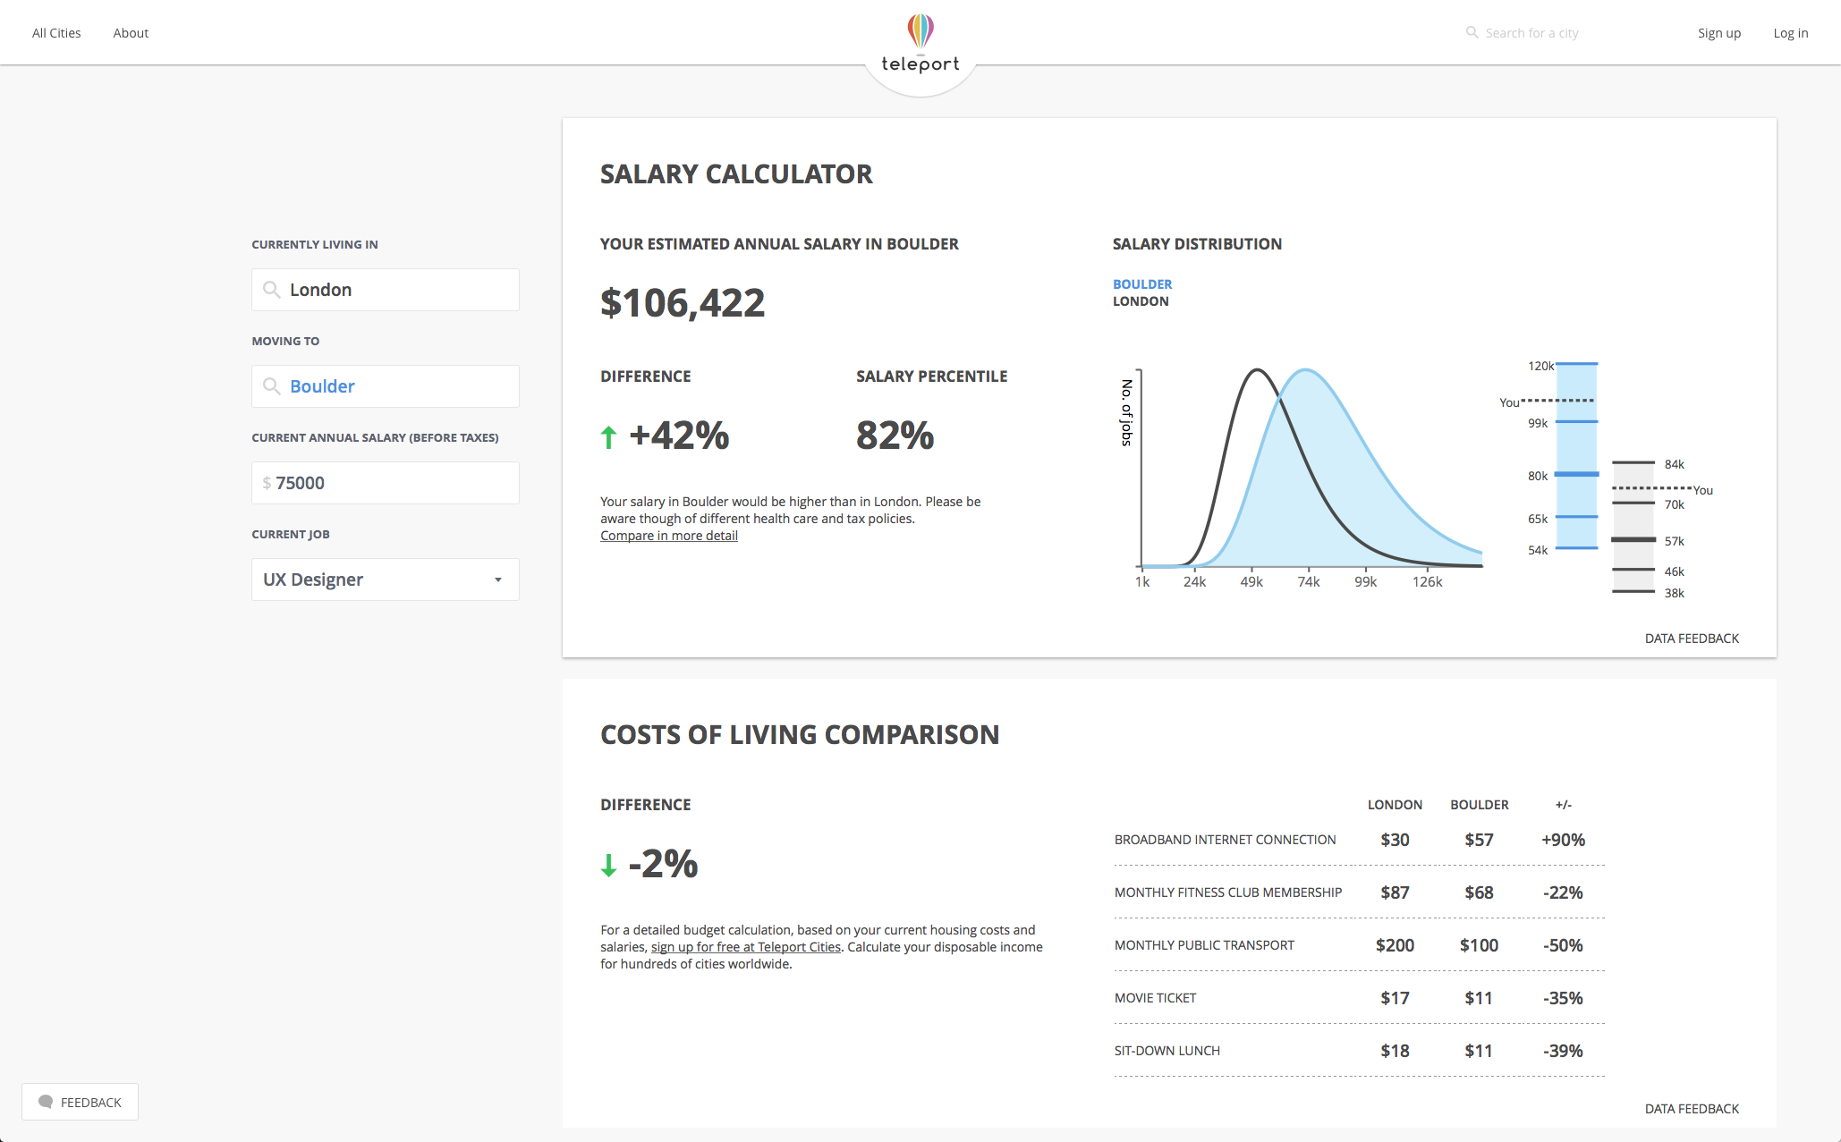Toggle BOULDER legend label in salary distribution
The image size is (1841, 1142).
(x=1141, y=284)
